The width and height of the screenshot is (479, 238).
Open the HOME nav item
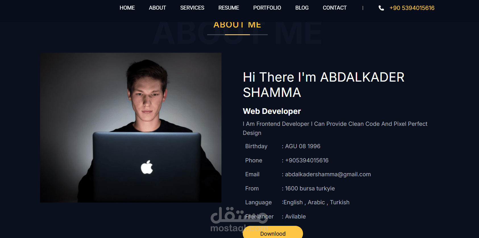(x=127, y=8)
